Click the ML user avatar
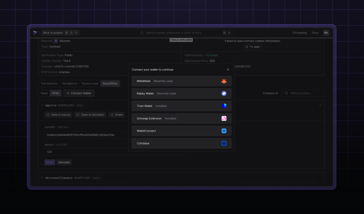 (326, 33)
